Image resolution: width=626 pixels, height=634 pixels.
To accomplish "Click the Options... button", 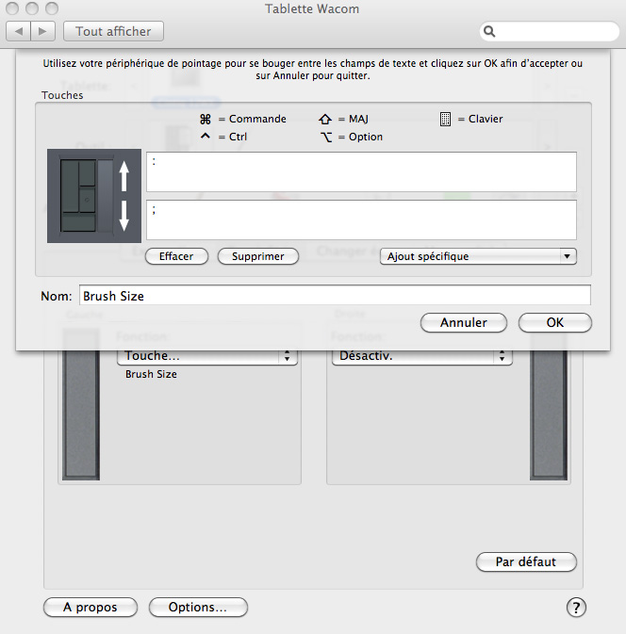I will 198,608.
